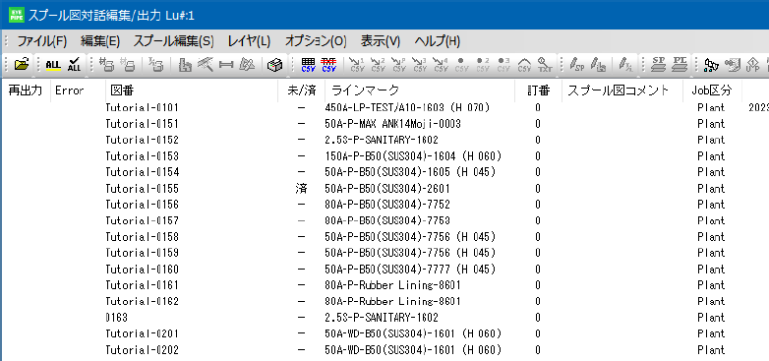Select row Tutorial-0155
769x361 pixels.
point(384,188)
